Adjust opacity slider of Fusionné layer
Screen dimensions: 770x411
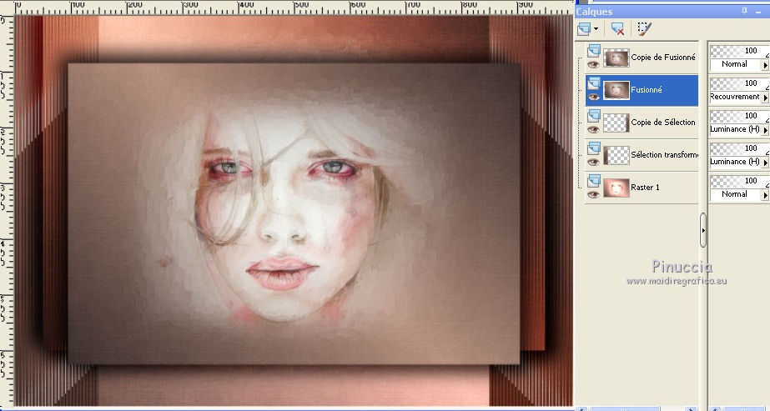[740, 83]
